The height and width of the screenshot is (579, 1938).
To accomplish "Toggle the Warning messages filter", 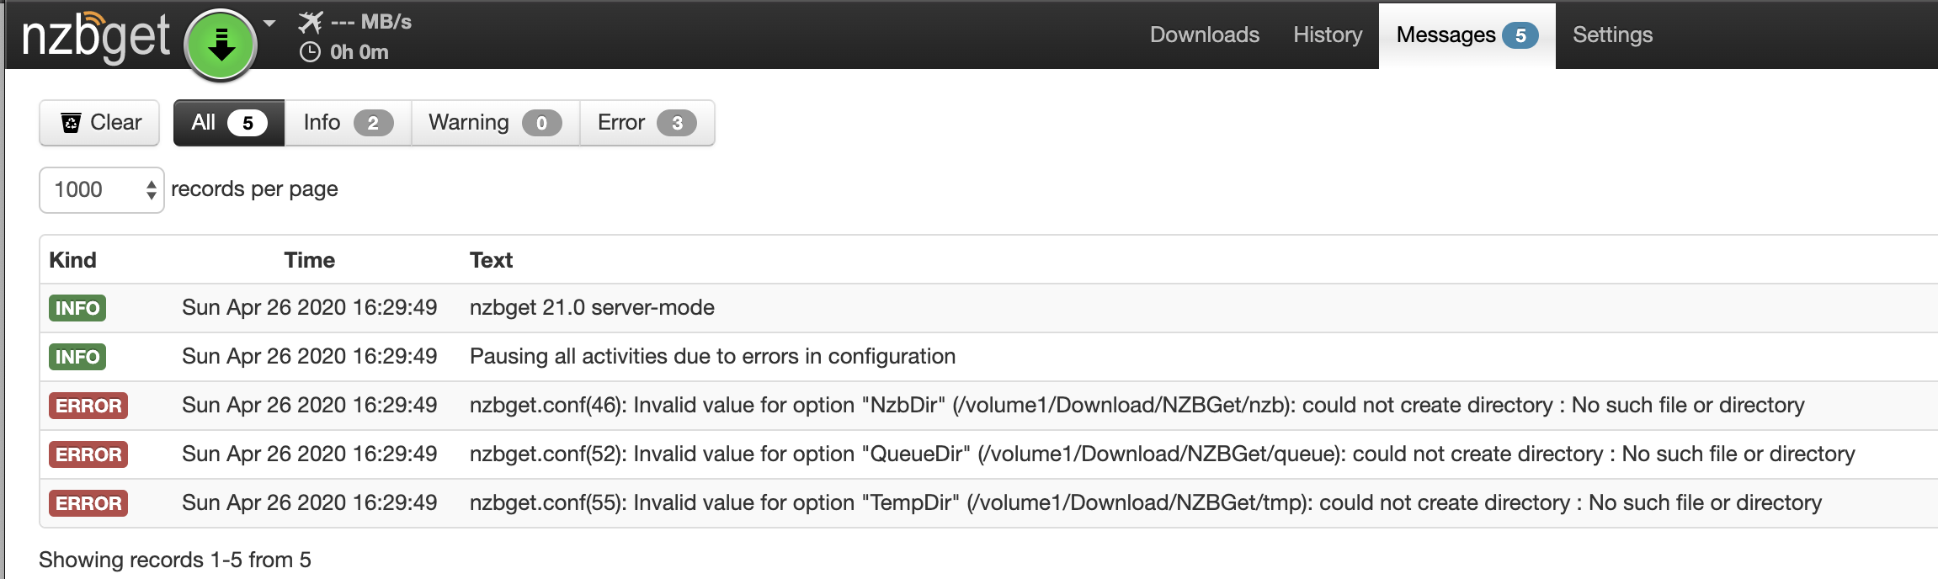I will 495,123.
